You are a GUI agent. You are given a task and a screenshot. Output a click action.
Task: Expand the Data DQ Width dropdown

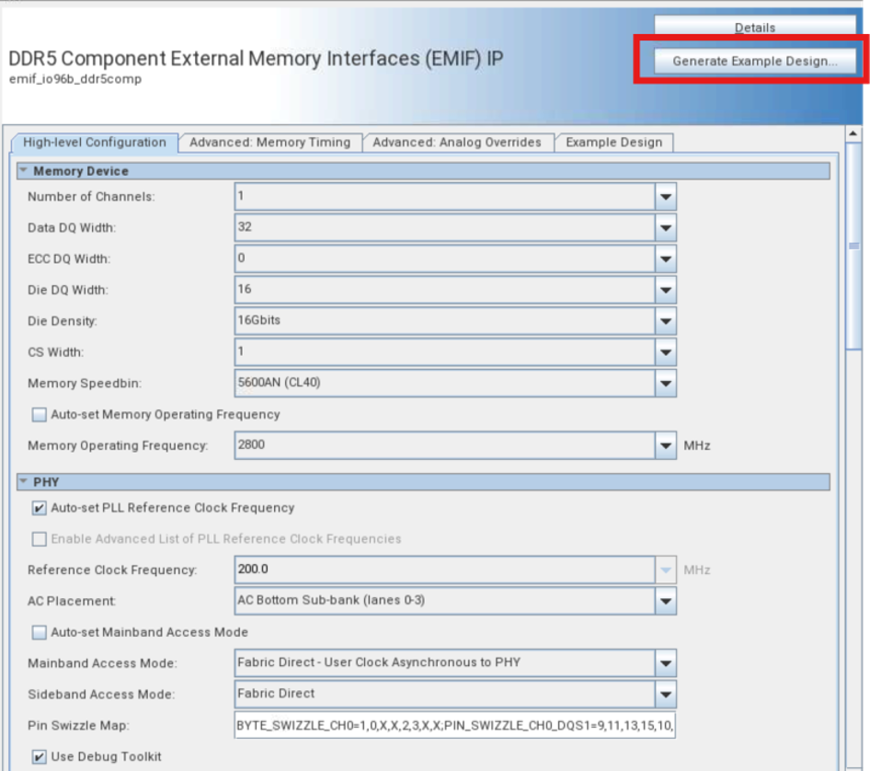point(666,228)
